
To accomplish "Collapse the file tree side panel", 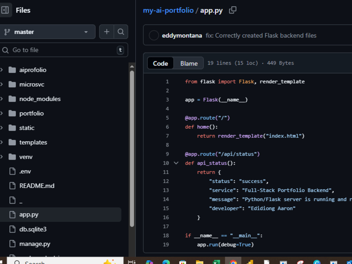I will 5,10.
